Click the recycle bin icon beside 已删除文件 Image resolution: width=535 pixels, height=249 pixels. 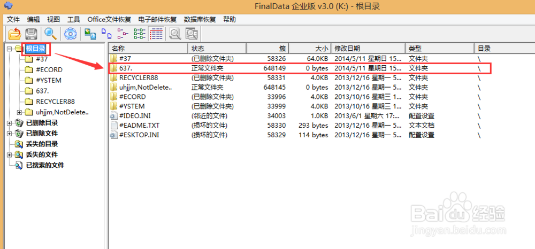pyautogui.click(x=19, y=134)
